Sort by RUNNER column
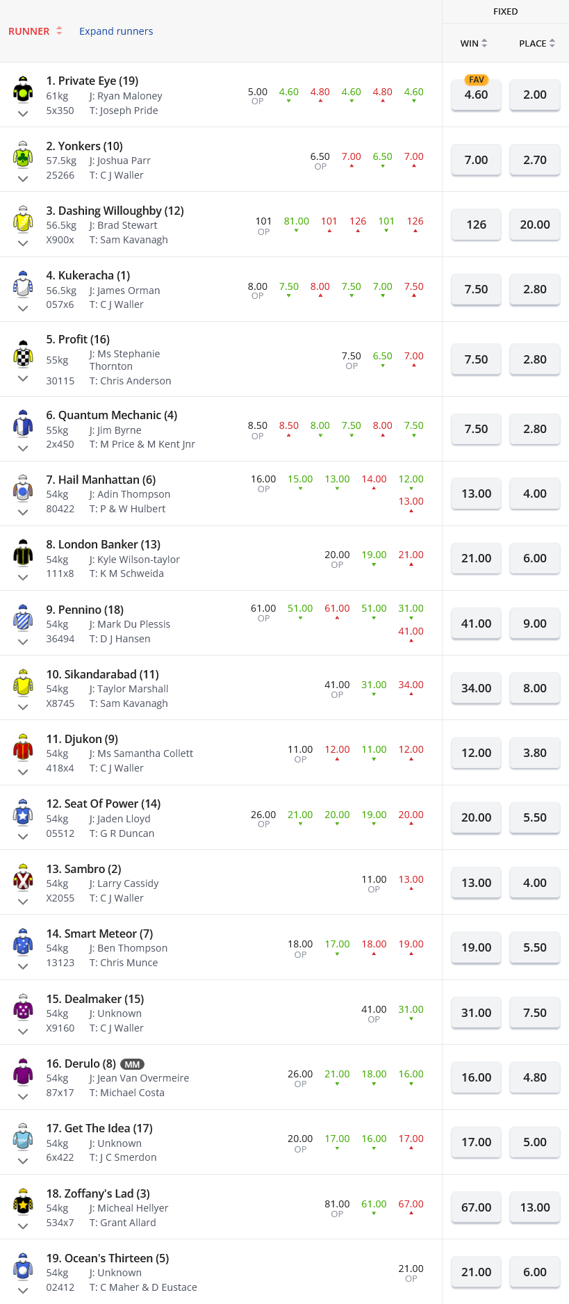Image resolution: width=569 pixels, height=1304 pixels. [35, 31]
